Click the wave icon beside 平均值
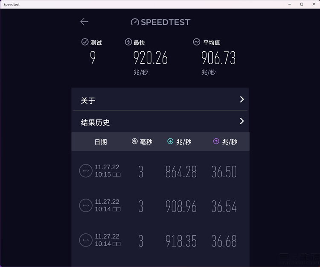Viewport: 320px width, 267px height. (x=197, y=42)
